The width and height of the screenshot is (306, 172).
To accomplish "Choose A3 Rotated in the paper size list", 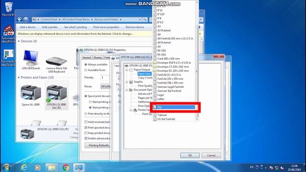I will tap(164, 31).
